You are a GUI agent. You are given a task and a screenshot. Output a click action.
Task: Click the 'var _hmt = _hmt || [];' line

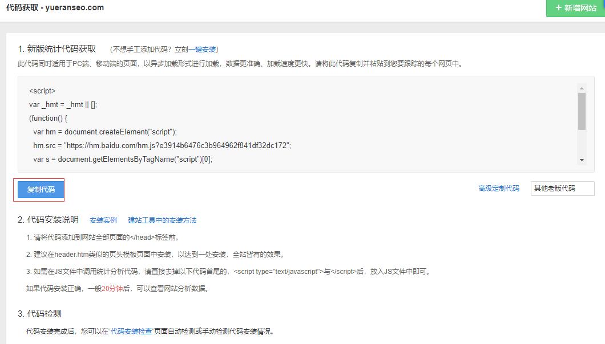63,105
